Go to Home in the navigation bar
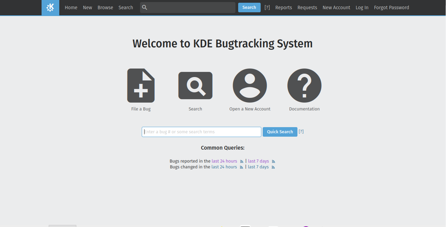The image size is (446, 227). tap(71, 7)
